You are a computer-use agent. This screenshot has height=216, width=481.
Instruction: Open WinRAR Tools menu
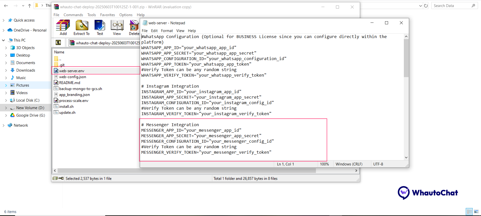91,15
